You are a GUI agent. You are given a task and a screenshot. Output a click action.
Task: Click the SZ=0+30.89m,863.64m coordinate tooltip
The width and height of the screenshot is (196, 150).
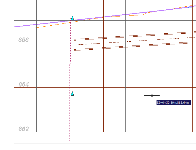point(173,103)
